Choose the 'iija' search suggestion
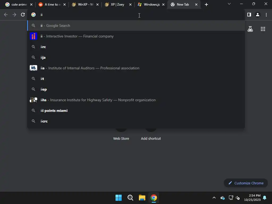The image size is (272, 204). (x=136, y=57)
